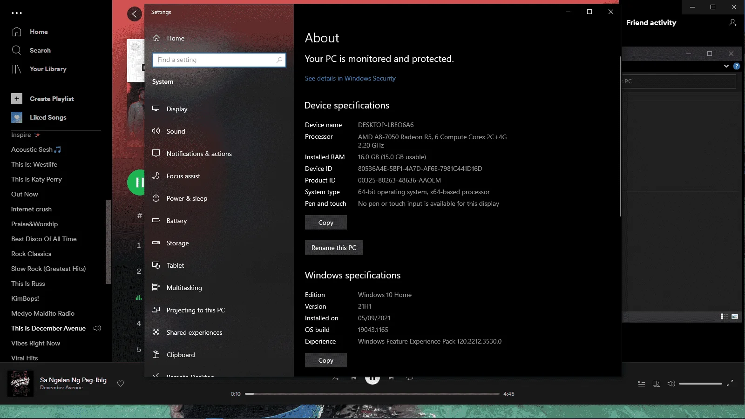Image resolution: width=745 pixels, height=419 pixels.
Task: Open the Vibes Right Now playlist
Action: (x=35, y=343)
